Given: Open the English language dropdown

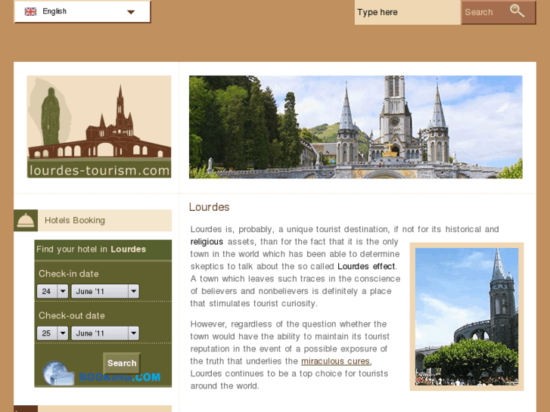Looking at the screenshot, I should click(130, 12).
